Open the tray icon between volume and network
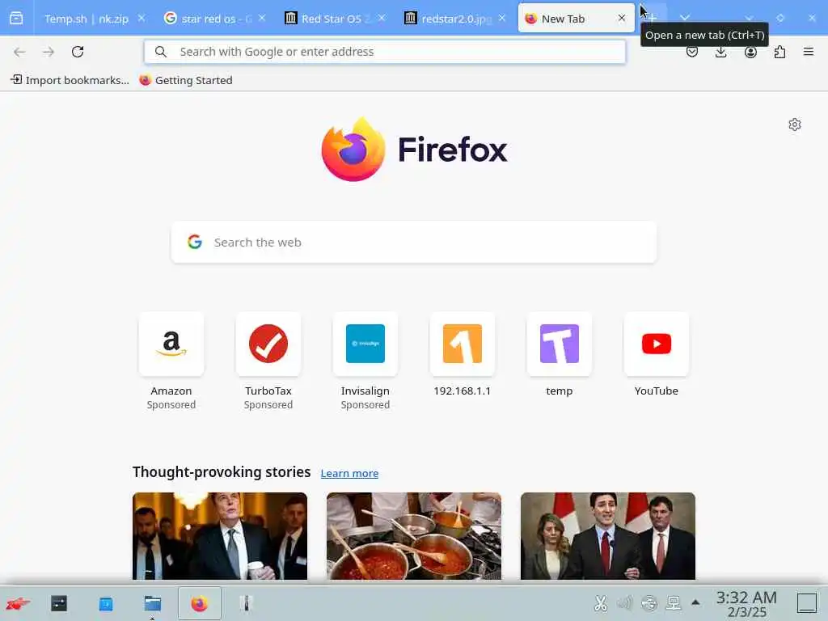828x621 pixels. tap(649, 603)
